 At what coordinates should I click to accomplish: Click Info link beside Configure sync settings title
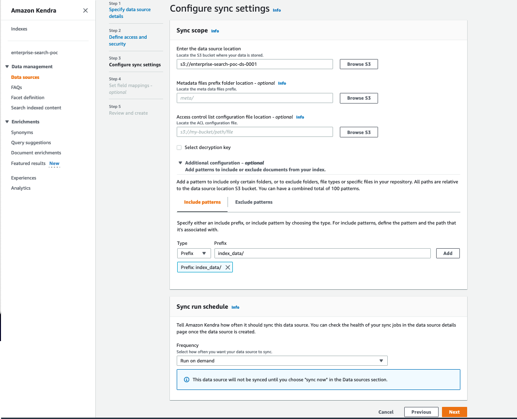point(276,10)
